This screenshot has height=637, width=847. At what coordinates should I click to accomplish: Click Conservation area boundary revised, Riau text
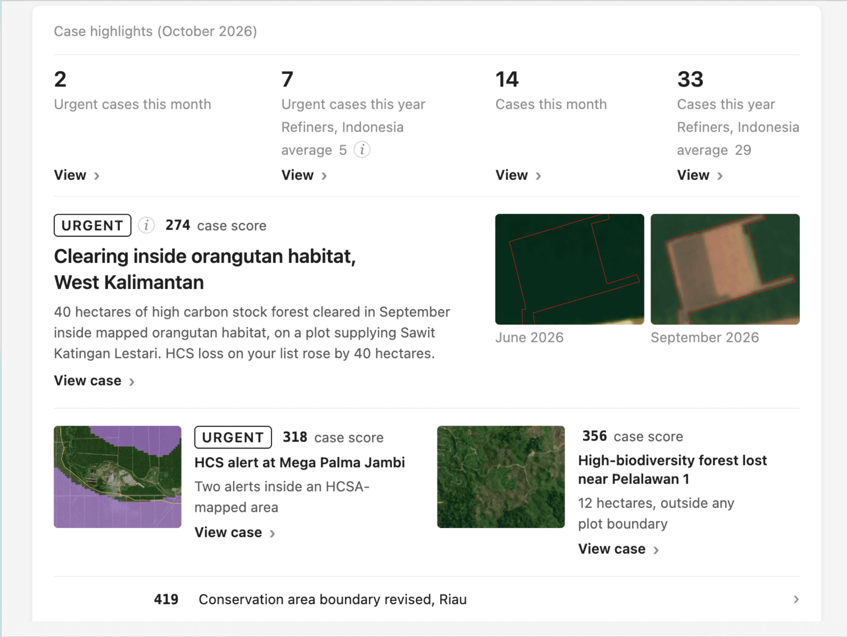tap(333, 599)
